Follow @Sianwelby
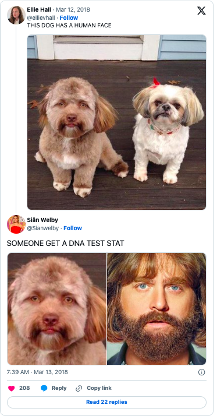 [73, 228]
